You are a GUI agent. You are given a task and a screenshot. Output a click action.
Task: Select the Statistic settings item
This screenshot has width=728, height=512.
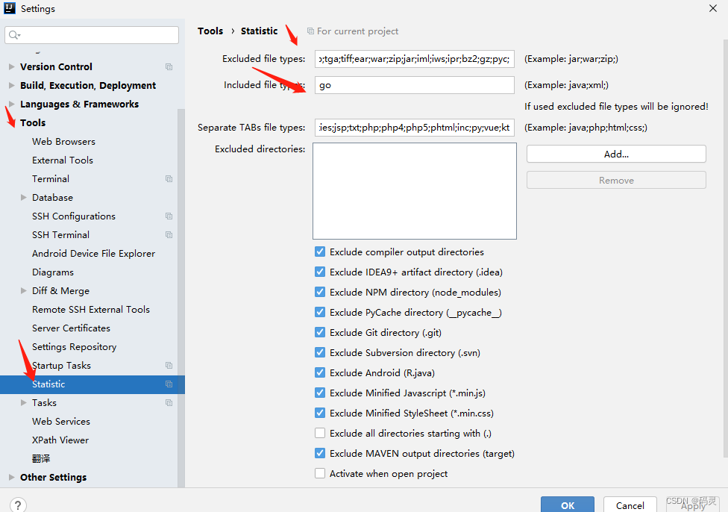[x=92, y=384]
